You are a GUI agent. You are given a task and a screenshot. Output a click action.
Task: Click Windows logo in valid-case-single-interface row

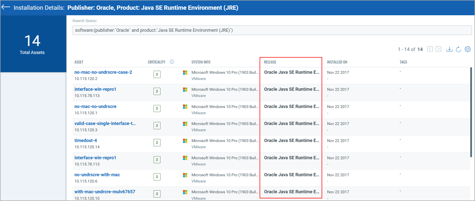tap(185, 124)
